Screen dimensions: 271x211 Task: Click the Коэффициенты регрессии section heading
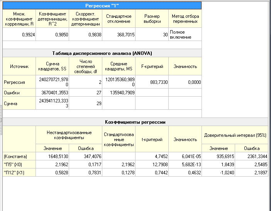tap(135, 122)
